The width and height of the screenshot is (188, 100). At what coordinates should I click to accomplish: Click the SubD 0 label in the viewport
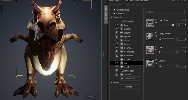pos(92,96)
